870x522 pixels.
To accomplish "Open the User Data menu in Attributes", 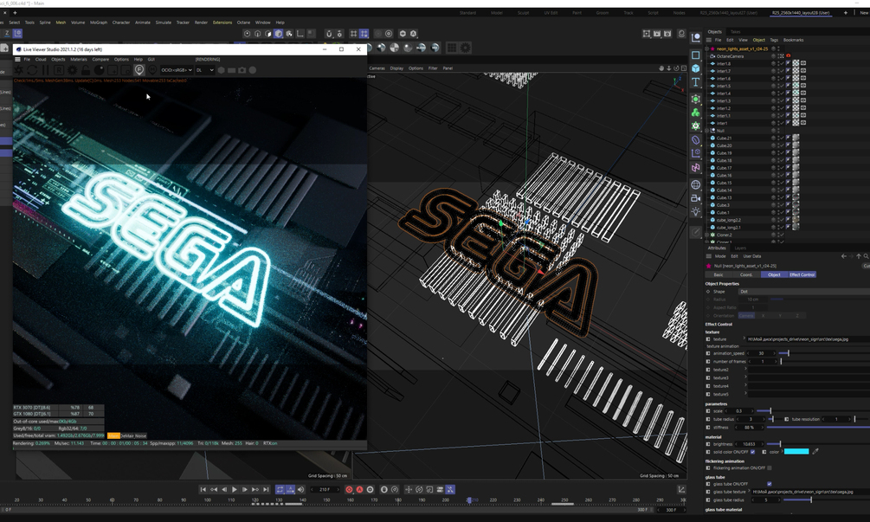I will (x=751, y=256).
